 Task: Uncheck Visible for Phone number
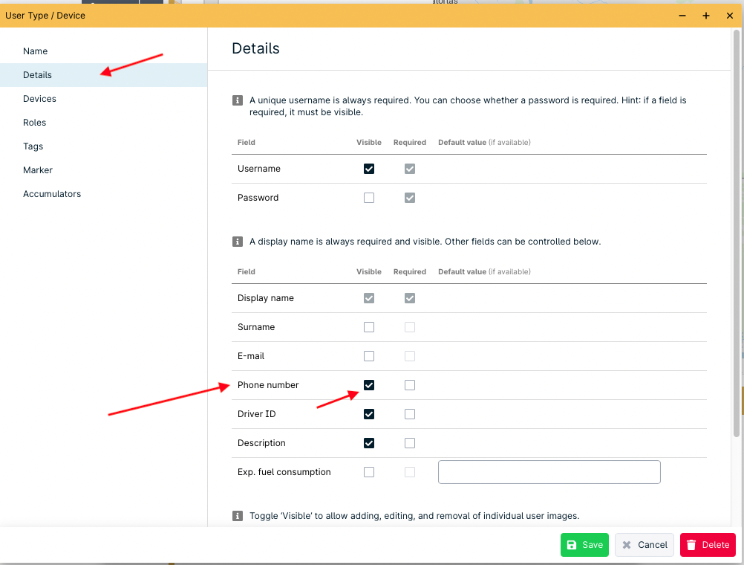click(369, 385)
